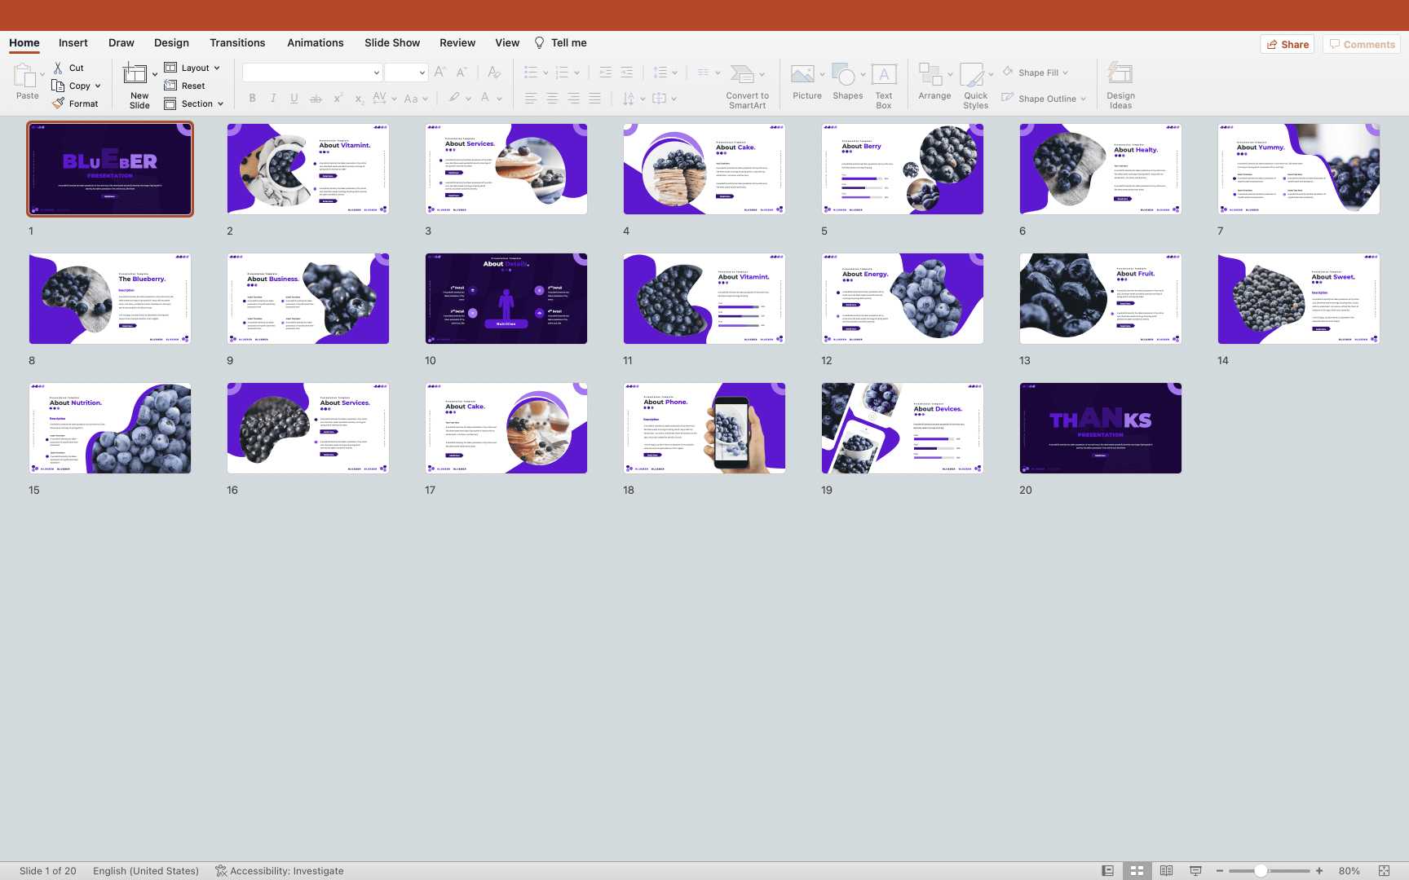Expand the Layout dropdown

[217, 68]
